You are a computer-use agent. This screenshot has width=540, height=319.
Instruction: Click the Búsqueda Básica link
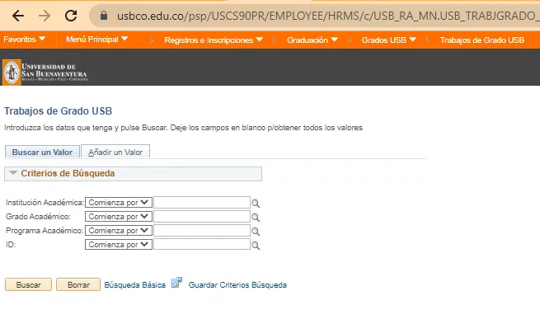pyautogui.click(x=134, y=285)
